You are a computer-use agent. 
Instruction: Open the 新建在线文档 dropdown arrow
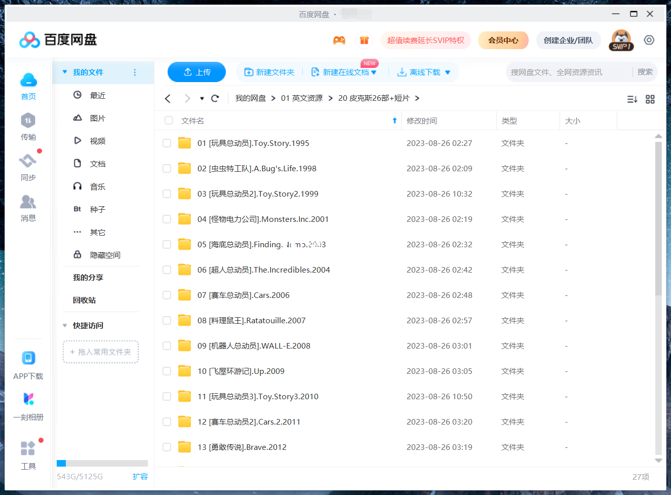[x=374, y=72]
